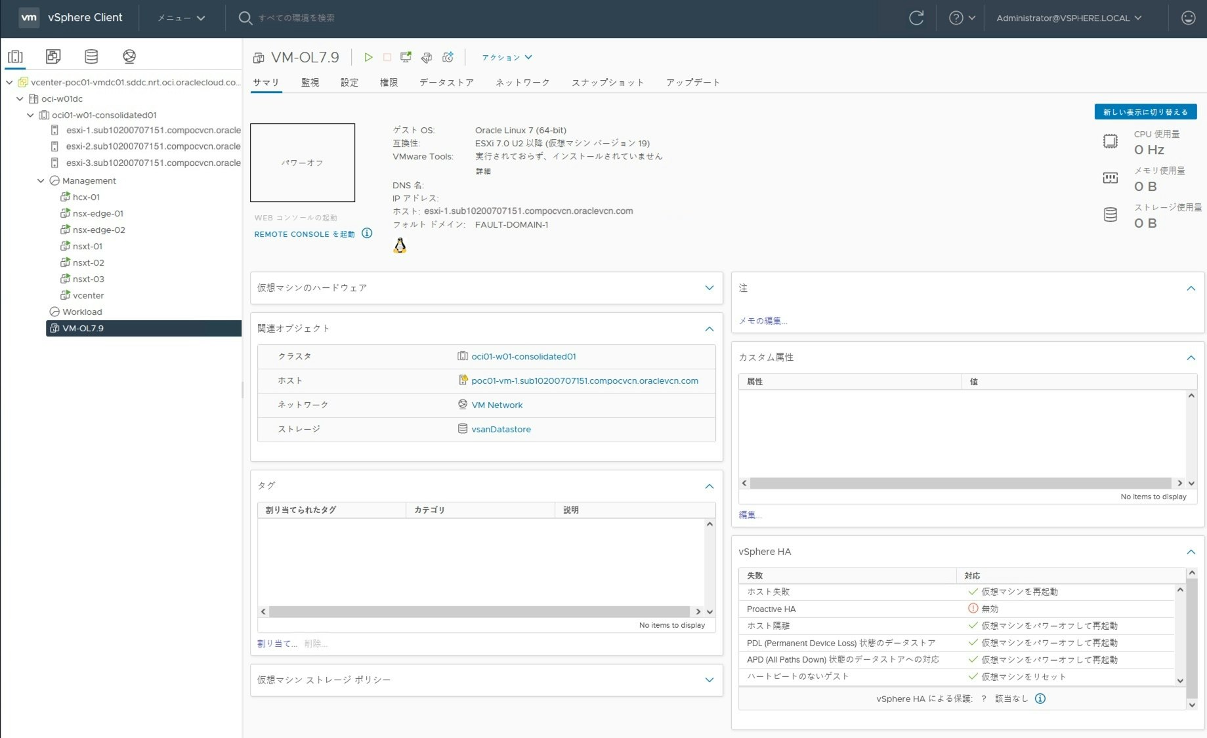Viewport: 1207px width, 738px height.
Task: Open VMs and Templates inventory view
Action: [53, 56]
